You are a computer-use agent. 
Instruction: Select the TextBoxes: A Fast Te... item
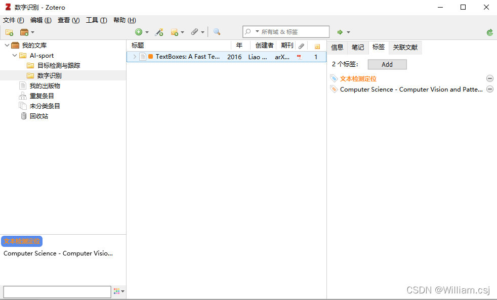[187, 57]
